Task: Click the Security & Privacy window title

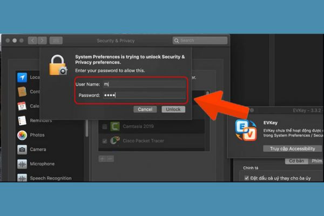Action: tap(116, 40)
